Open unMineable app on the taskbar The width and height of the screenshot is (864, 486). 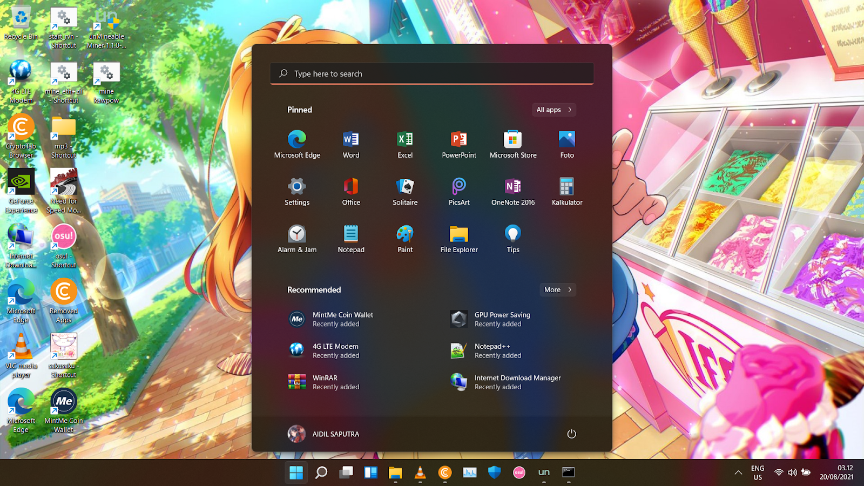544,473
